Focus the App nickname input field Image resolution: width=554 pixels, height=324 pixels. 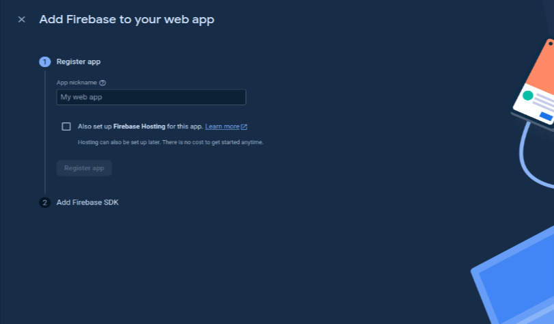tap(151, 97)
